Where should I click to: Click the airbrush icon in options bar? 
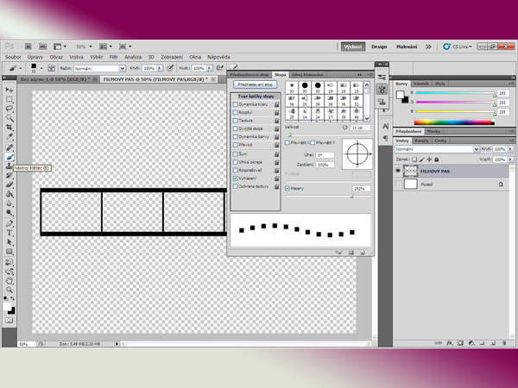click(x=221, y=67)
